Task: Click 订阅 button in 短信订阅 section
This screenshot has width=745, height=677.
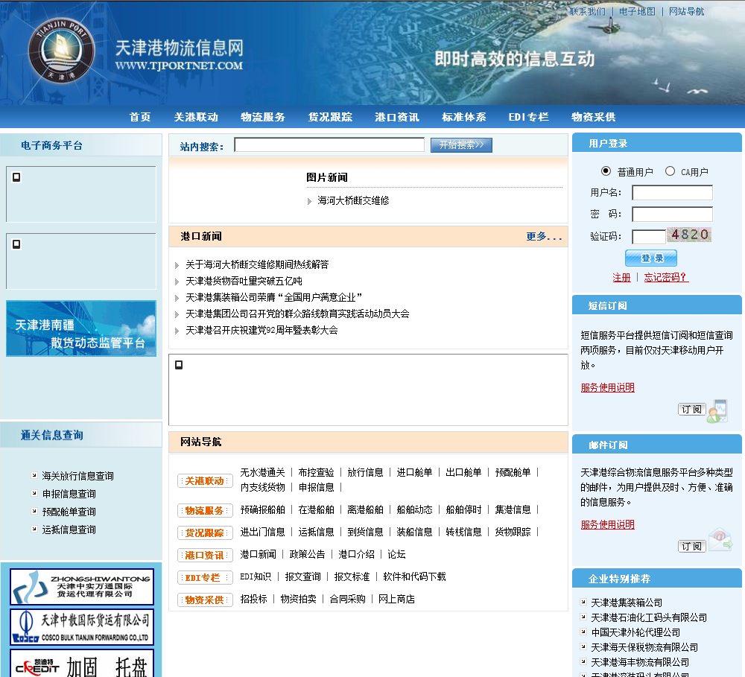Action: 692,409
